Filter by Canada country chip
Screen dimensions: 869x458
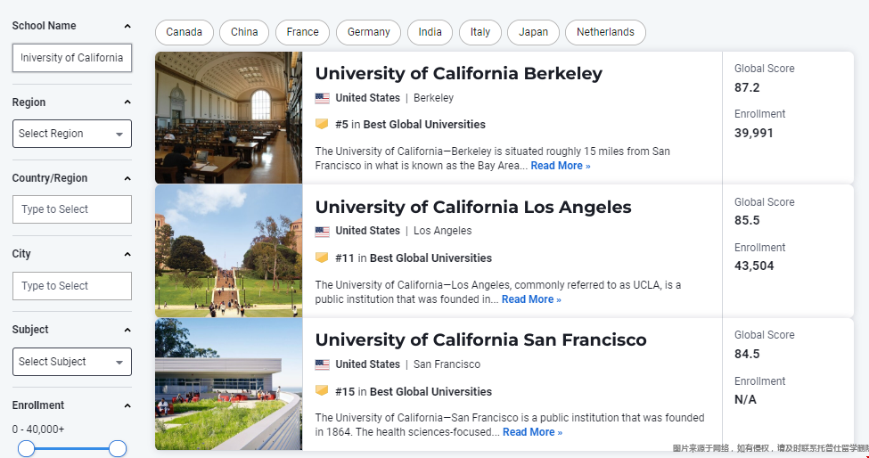click(x=184, y=32)
